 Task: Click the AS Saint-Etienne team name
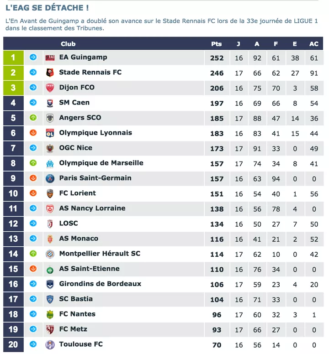click(x=89, y=269)
